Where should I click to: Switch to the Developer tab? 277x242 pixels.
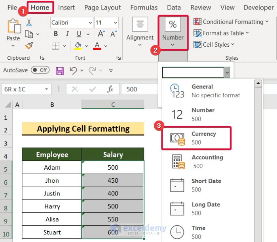click(x=259, y=8)
